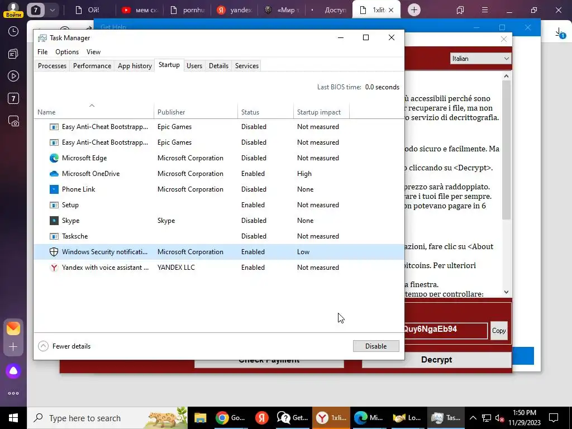Open the Italian language dropdown
This screenshot has width=572, height=429.
pyautogui.click(x=480, y=58)
